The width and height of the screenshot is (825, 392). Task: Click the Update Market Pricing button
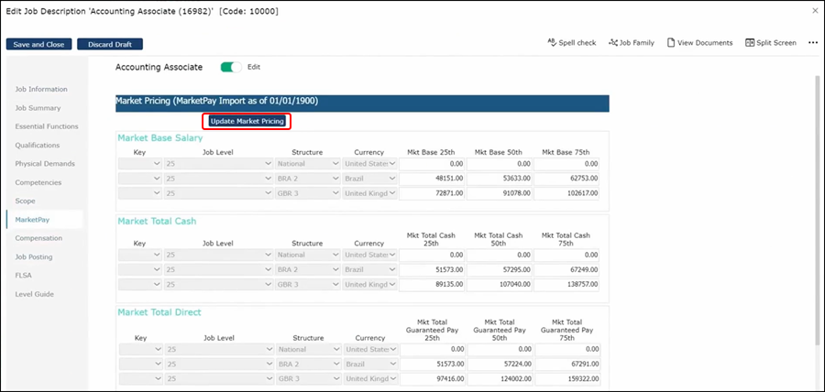[x=247, y=121]
